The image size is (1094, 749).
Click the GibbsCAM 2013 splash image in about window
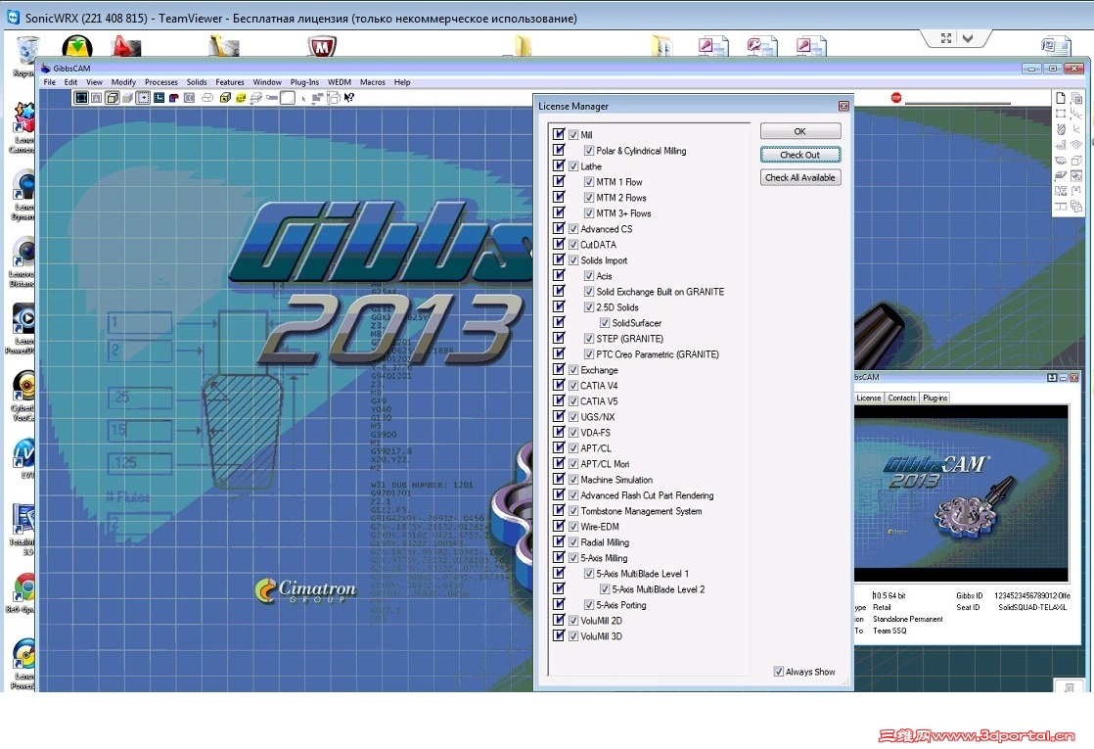[961, 492]
